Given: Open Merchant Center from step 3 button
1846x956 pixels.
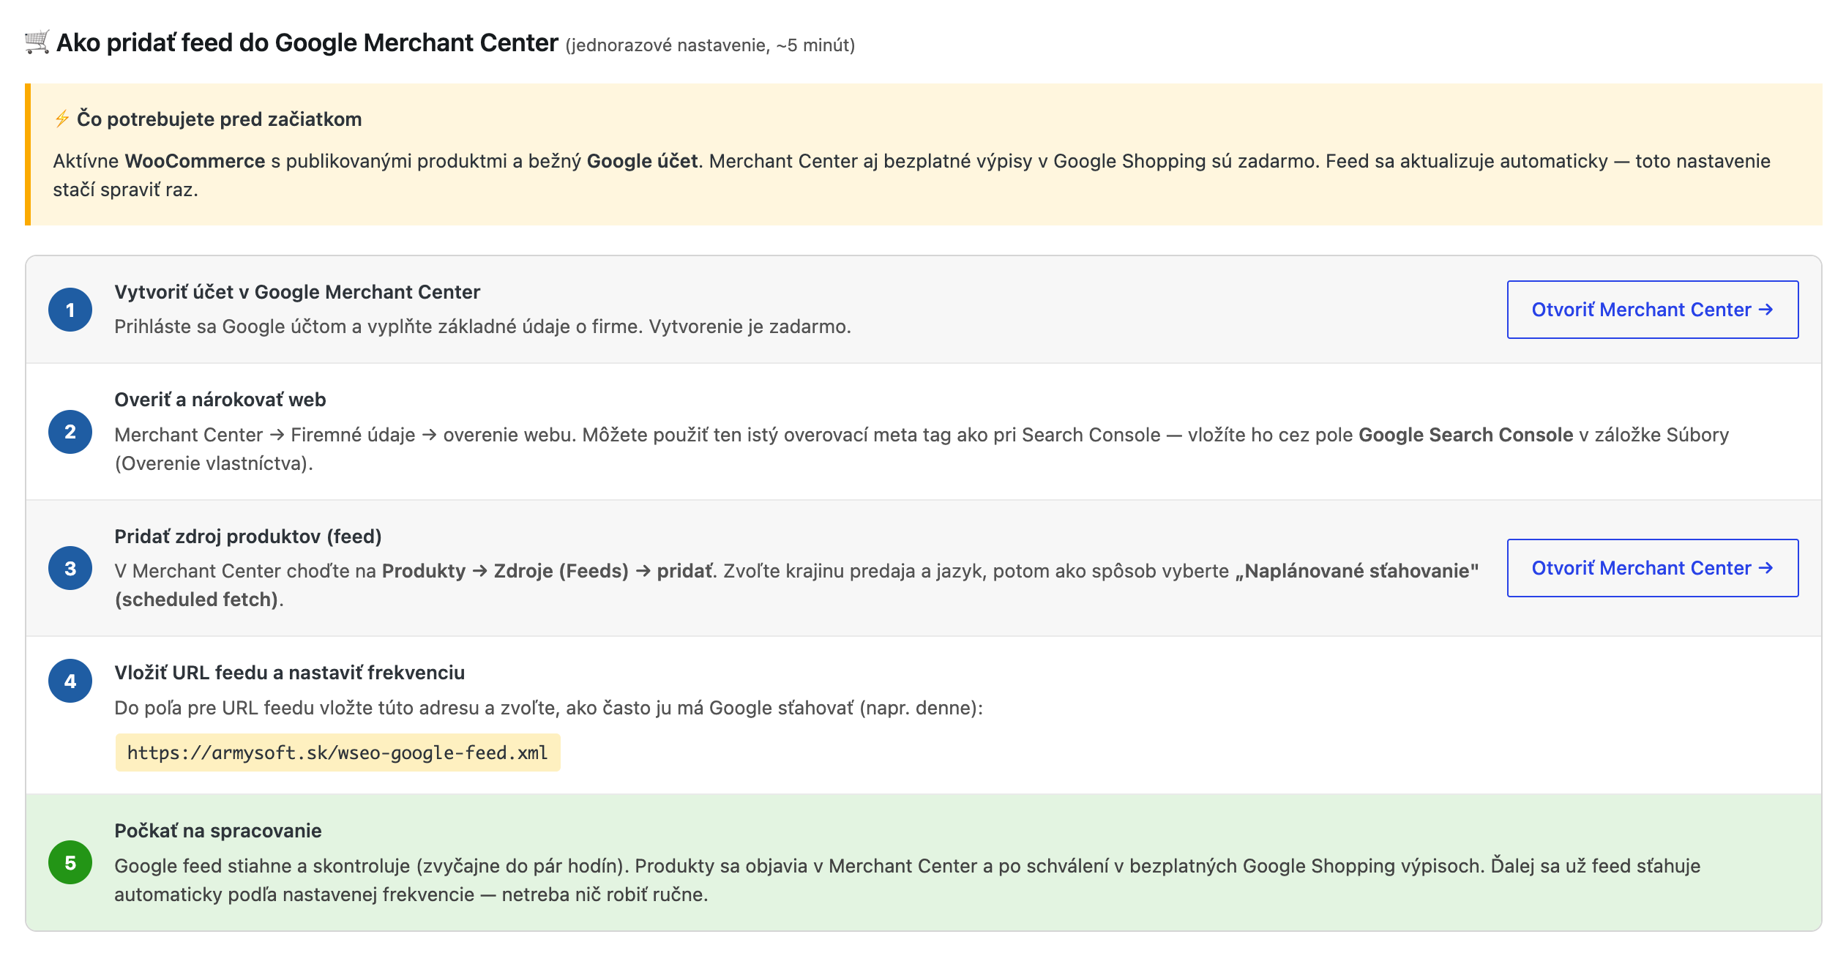Looking at the screenshot, I should point(1653,568).
